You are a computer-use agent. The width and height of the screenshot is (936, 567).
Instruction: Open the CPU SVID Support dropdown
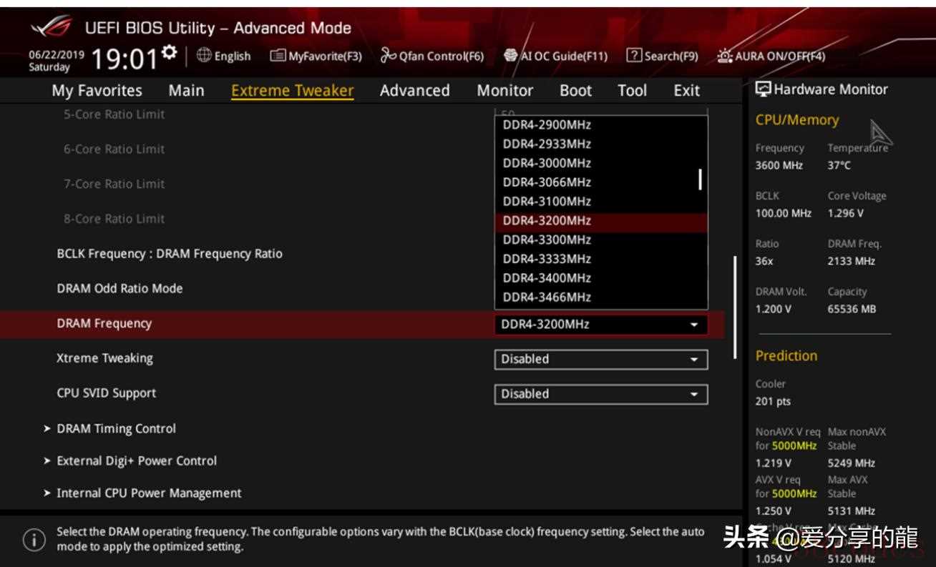[601, 394]
